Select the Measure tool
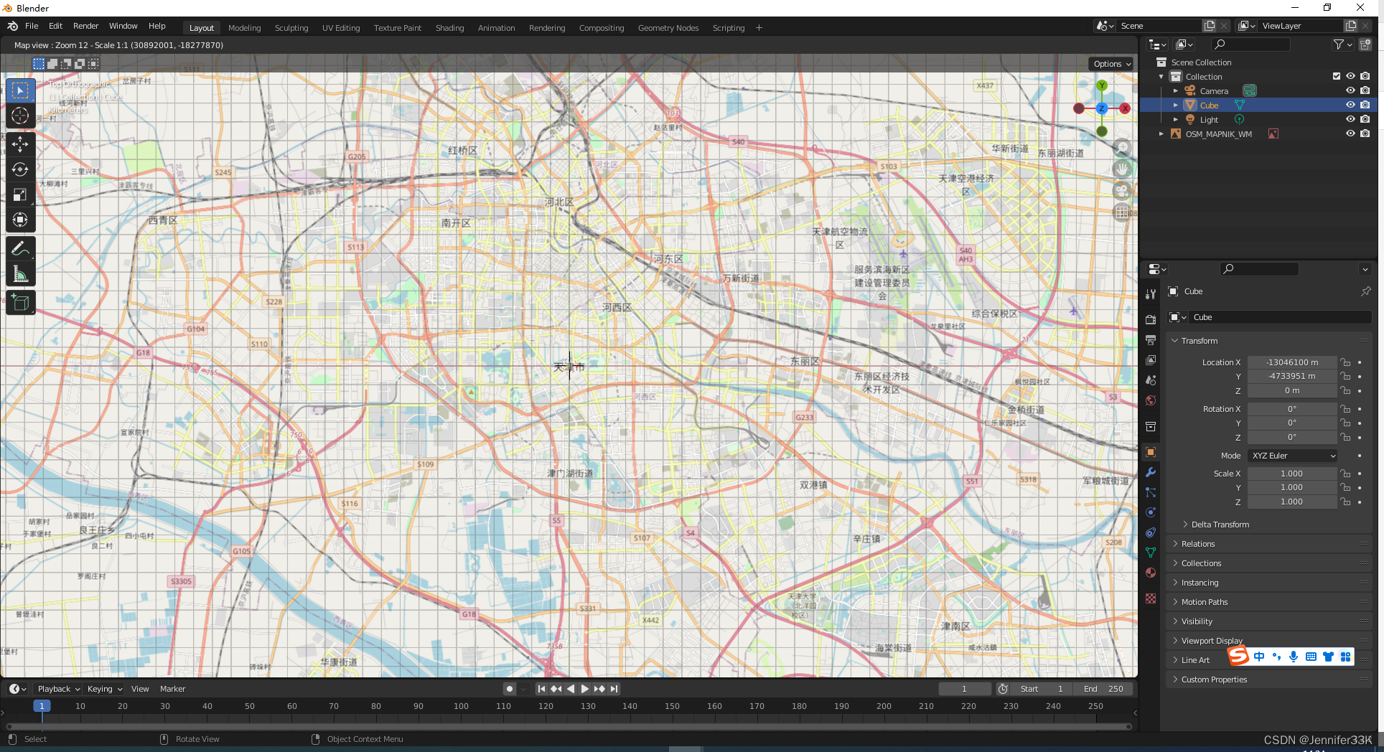This screenshot has height=752, width=1384. click(20, 274)
